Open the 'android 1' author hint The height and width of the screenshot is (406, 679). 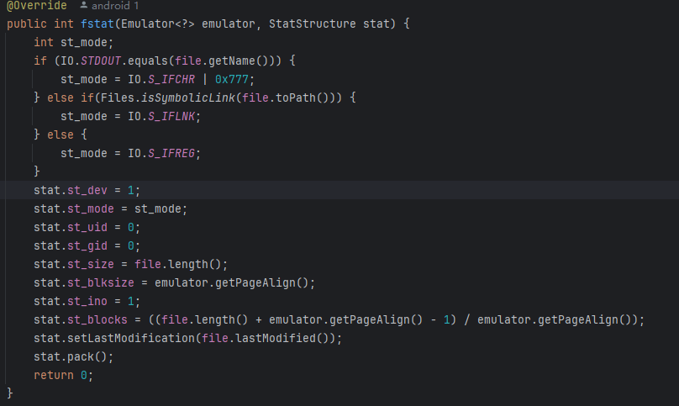tap(115, 6)
